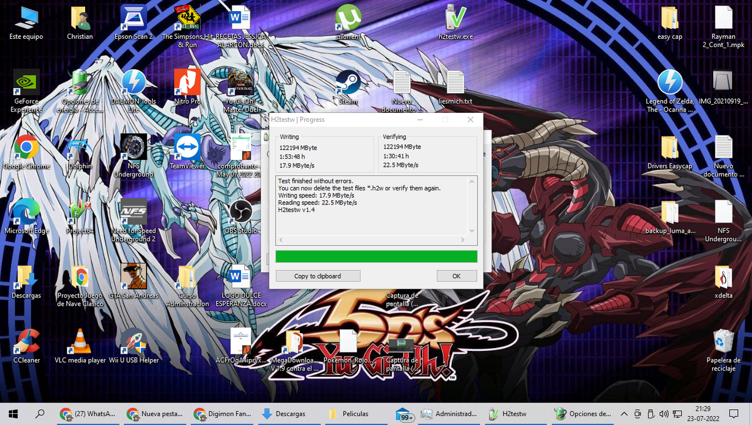Open the Drivers Easycap folder
This screenshot has width=752, height=425.
pos(670,153)
